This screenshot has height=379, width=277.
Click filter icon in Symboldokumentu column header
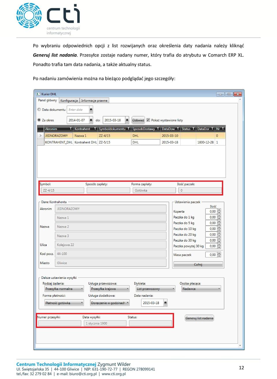[x=128, y=129]
